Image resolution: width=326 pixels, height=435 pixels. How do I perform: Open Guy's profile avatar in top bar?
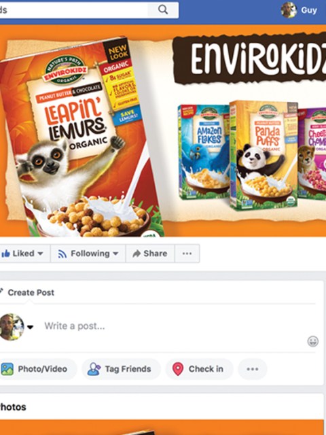pos(289,10)
